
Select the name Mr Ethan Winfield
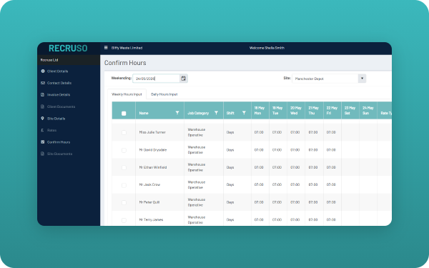[x=153, y=167]
